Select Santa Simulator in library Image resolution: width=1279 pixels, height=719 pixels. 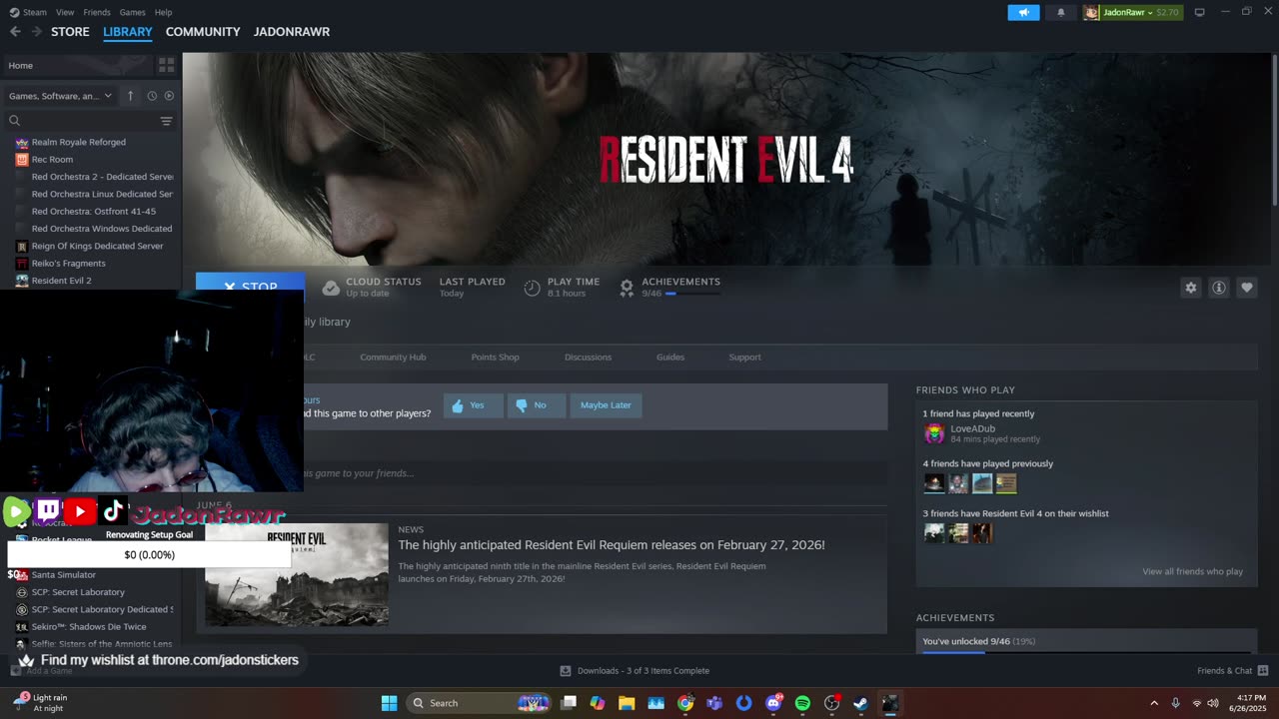pos(63,575)
